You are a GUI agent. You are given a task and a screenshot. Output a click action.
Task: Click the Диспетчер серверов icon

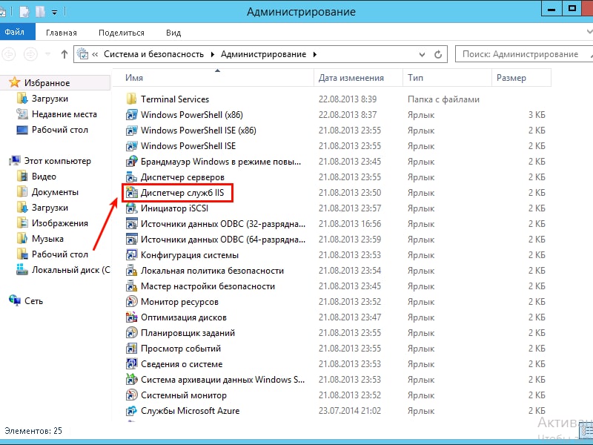[x=131, y=177]
